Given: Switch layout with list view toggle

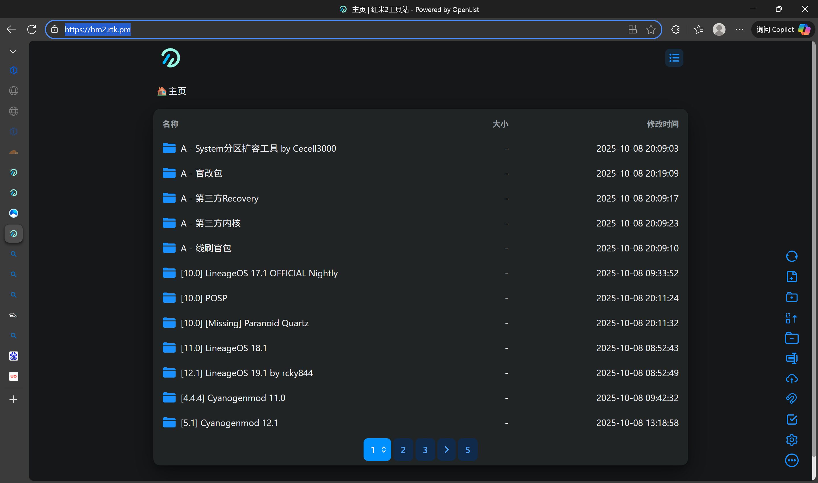Looking at the screenshot, I should [x=674, y=58].
